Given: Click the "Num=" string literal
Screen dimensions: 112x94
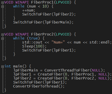Looking at the screenshot, I should click(x=58, y=42).
